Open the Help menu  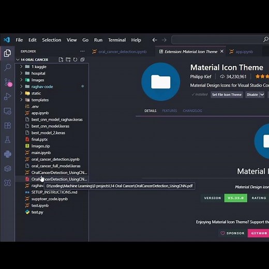click(136, 40)
